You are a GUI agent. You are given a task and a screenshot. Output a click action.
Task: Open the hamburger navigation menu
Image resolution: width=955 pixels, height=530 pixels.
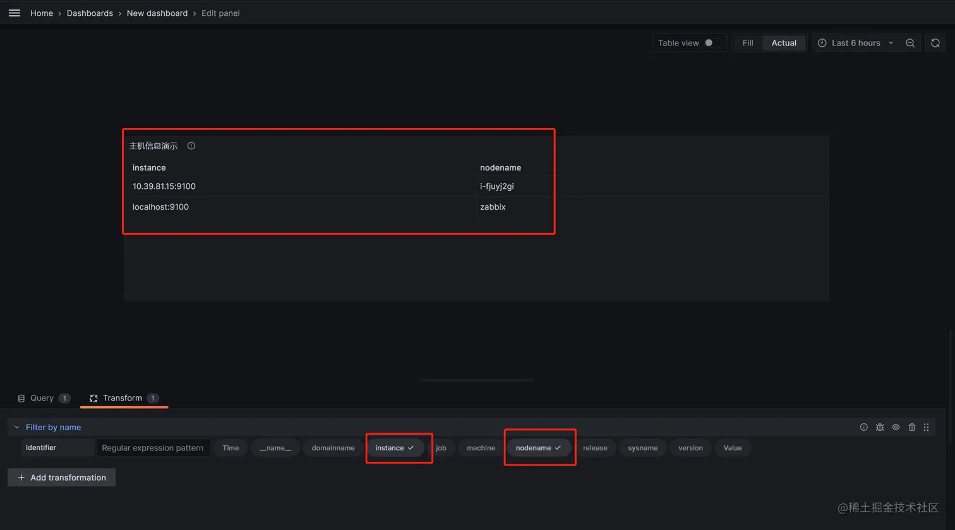tap(15, 13)
